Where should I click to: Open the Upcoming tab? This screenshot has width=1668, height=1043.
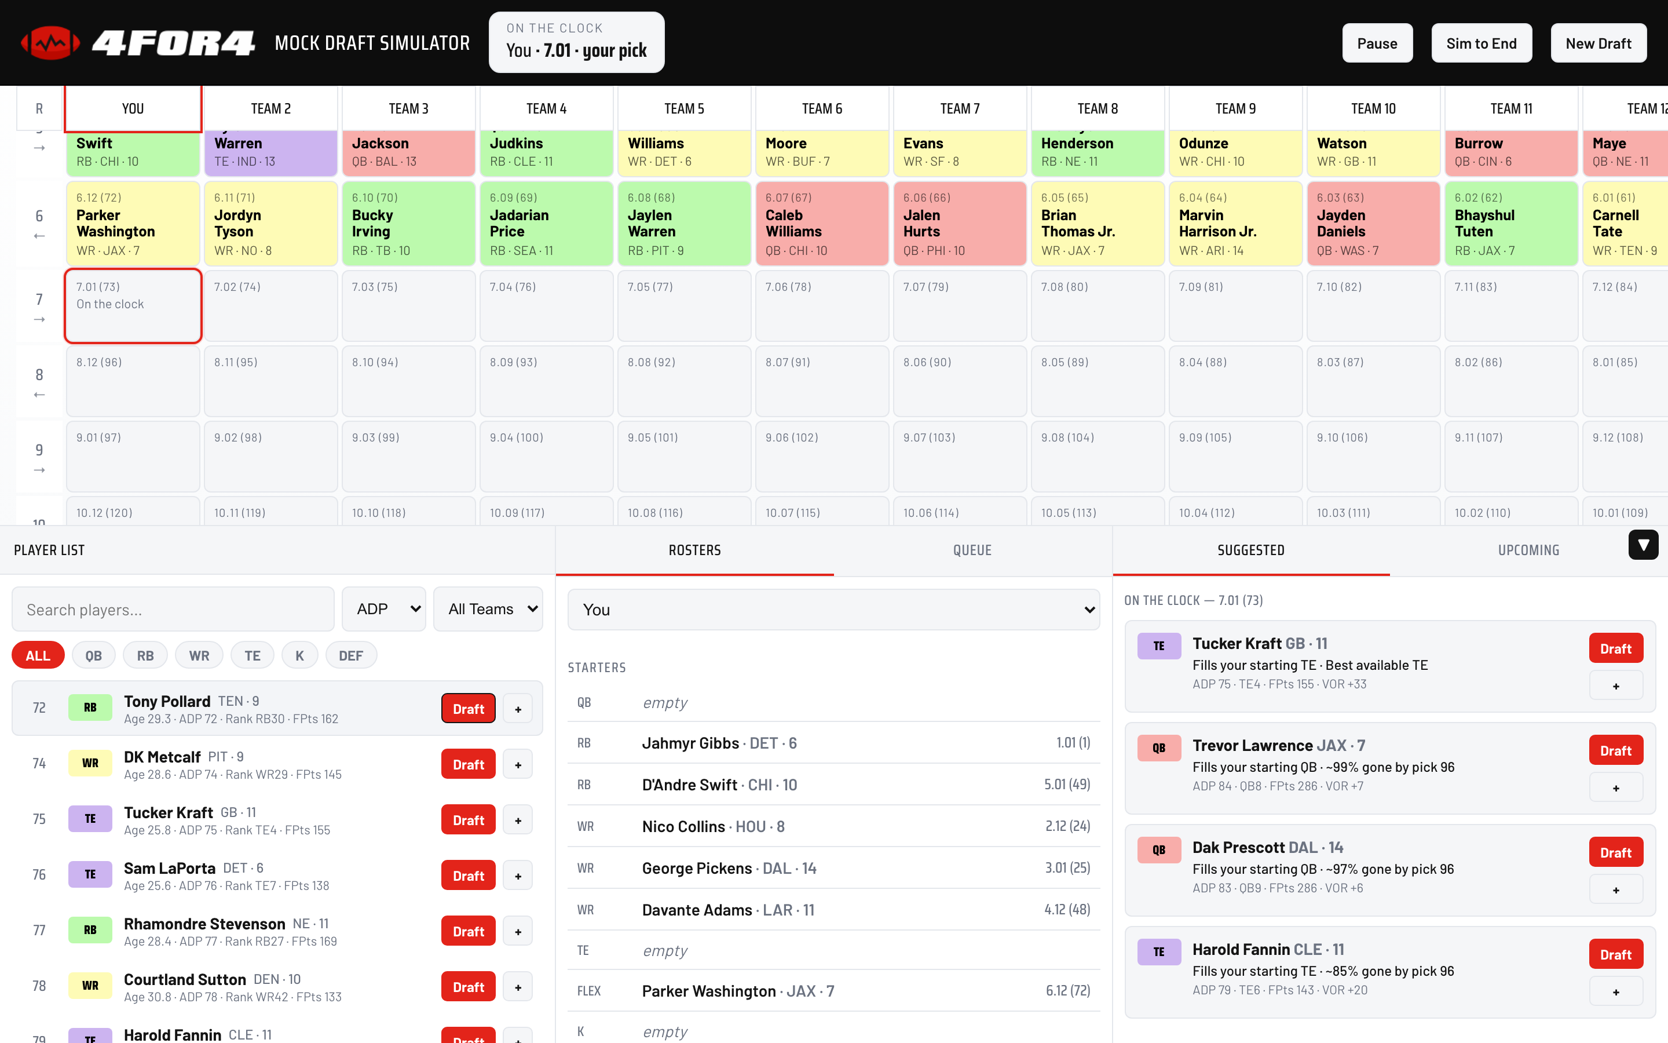point(1528,550)
